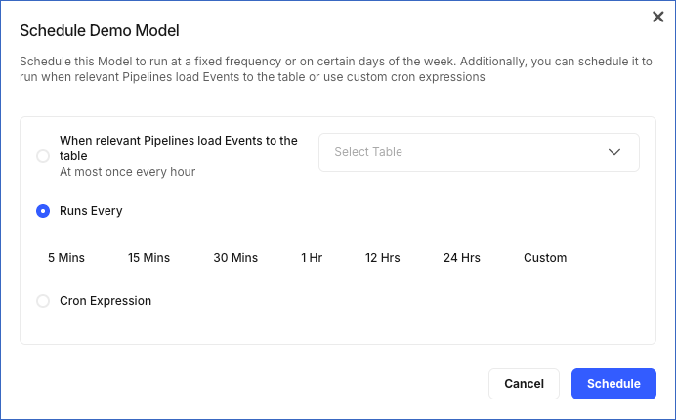The width and height of the screenshot is (676, 420).
Task: Expand the table list chevron arrow
Action: click(614, 152)
